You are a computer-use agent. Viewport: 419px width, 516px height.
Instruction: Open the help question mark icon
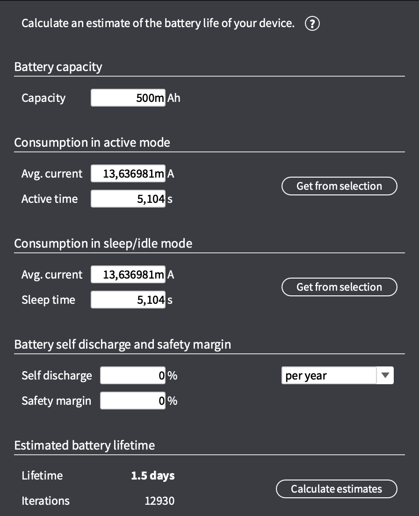pyautogui.click(x=312, y=23)
